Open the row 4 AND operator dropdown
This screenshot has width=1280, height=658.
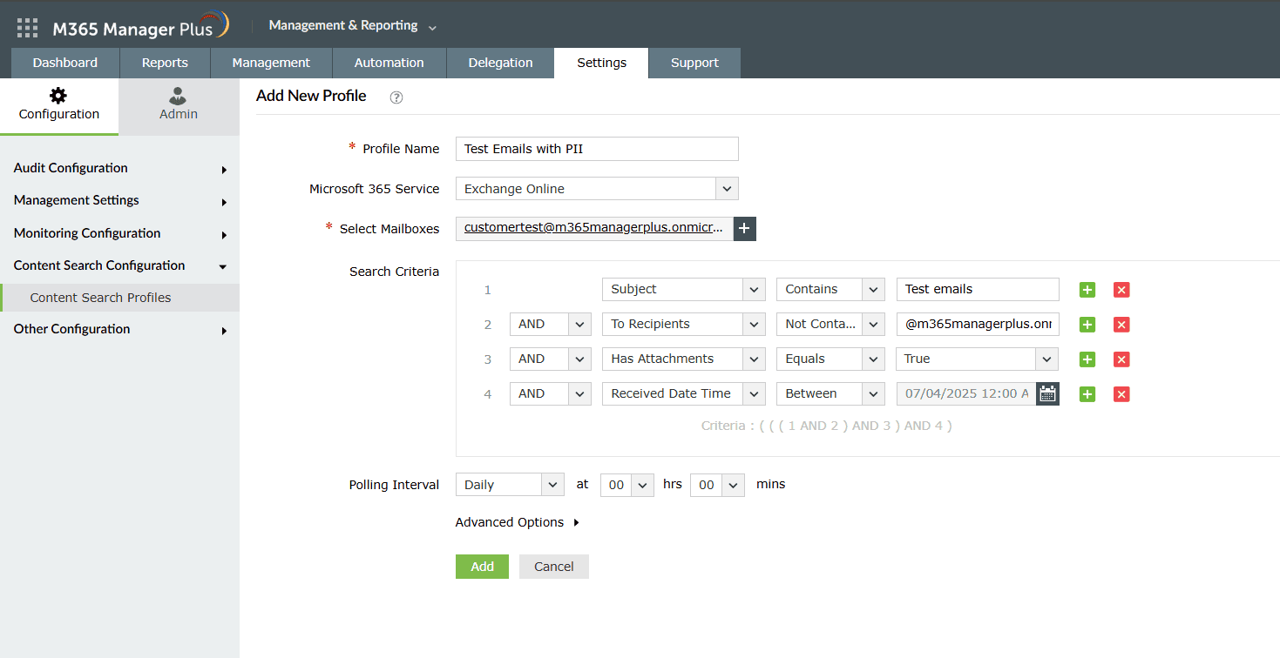point(551,393)
